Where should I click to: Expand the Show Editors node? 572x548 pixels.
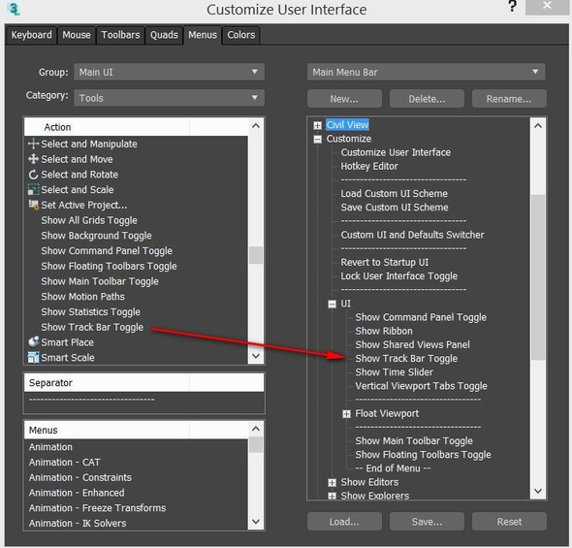click(332, 482)
